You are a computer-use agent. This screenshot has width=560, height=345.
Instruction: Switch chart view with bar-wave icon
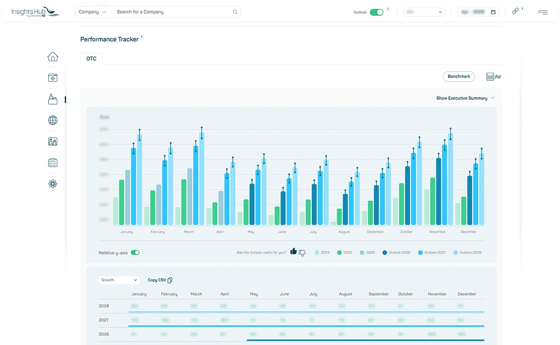tap(493, 77)
